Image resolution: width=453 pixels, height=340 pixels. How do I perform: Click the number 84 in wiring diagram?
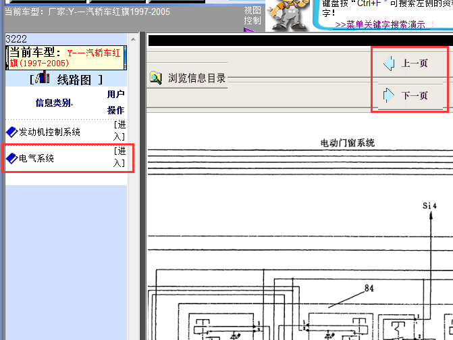pos(369,288)
